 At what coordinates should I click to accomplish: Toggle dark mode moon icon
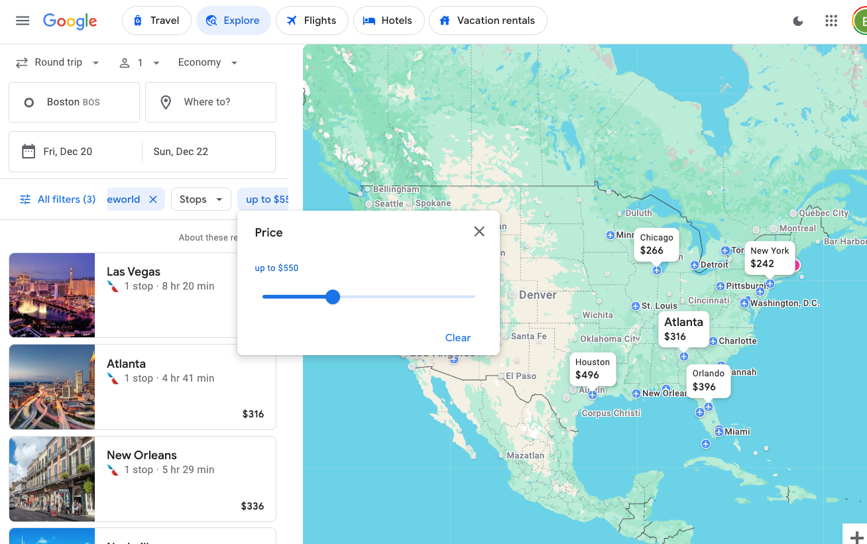point(798,21)
